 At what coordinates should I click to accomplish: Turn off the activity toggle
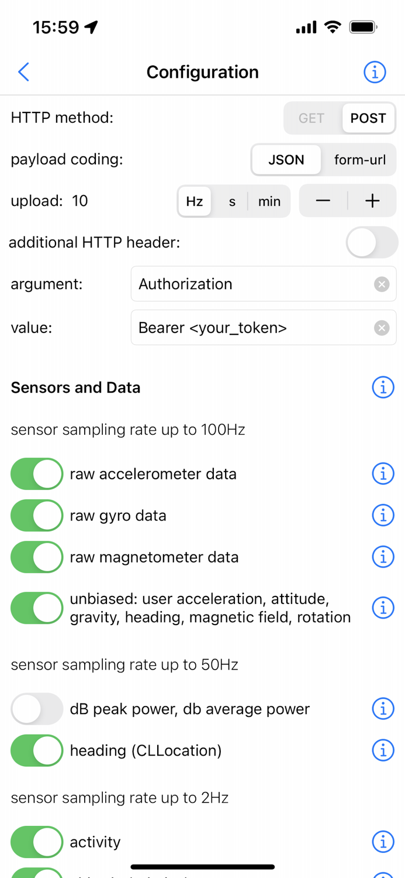(x=37, y=842)
